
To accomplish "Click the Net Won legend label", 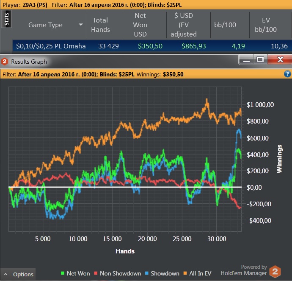I will (78, 273).
